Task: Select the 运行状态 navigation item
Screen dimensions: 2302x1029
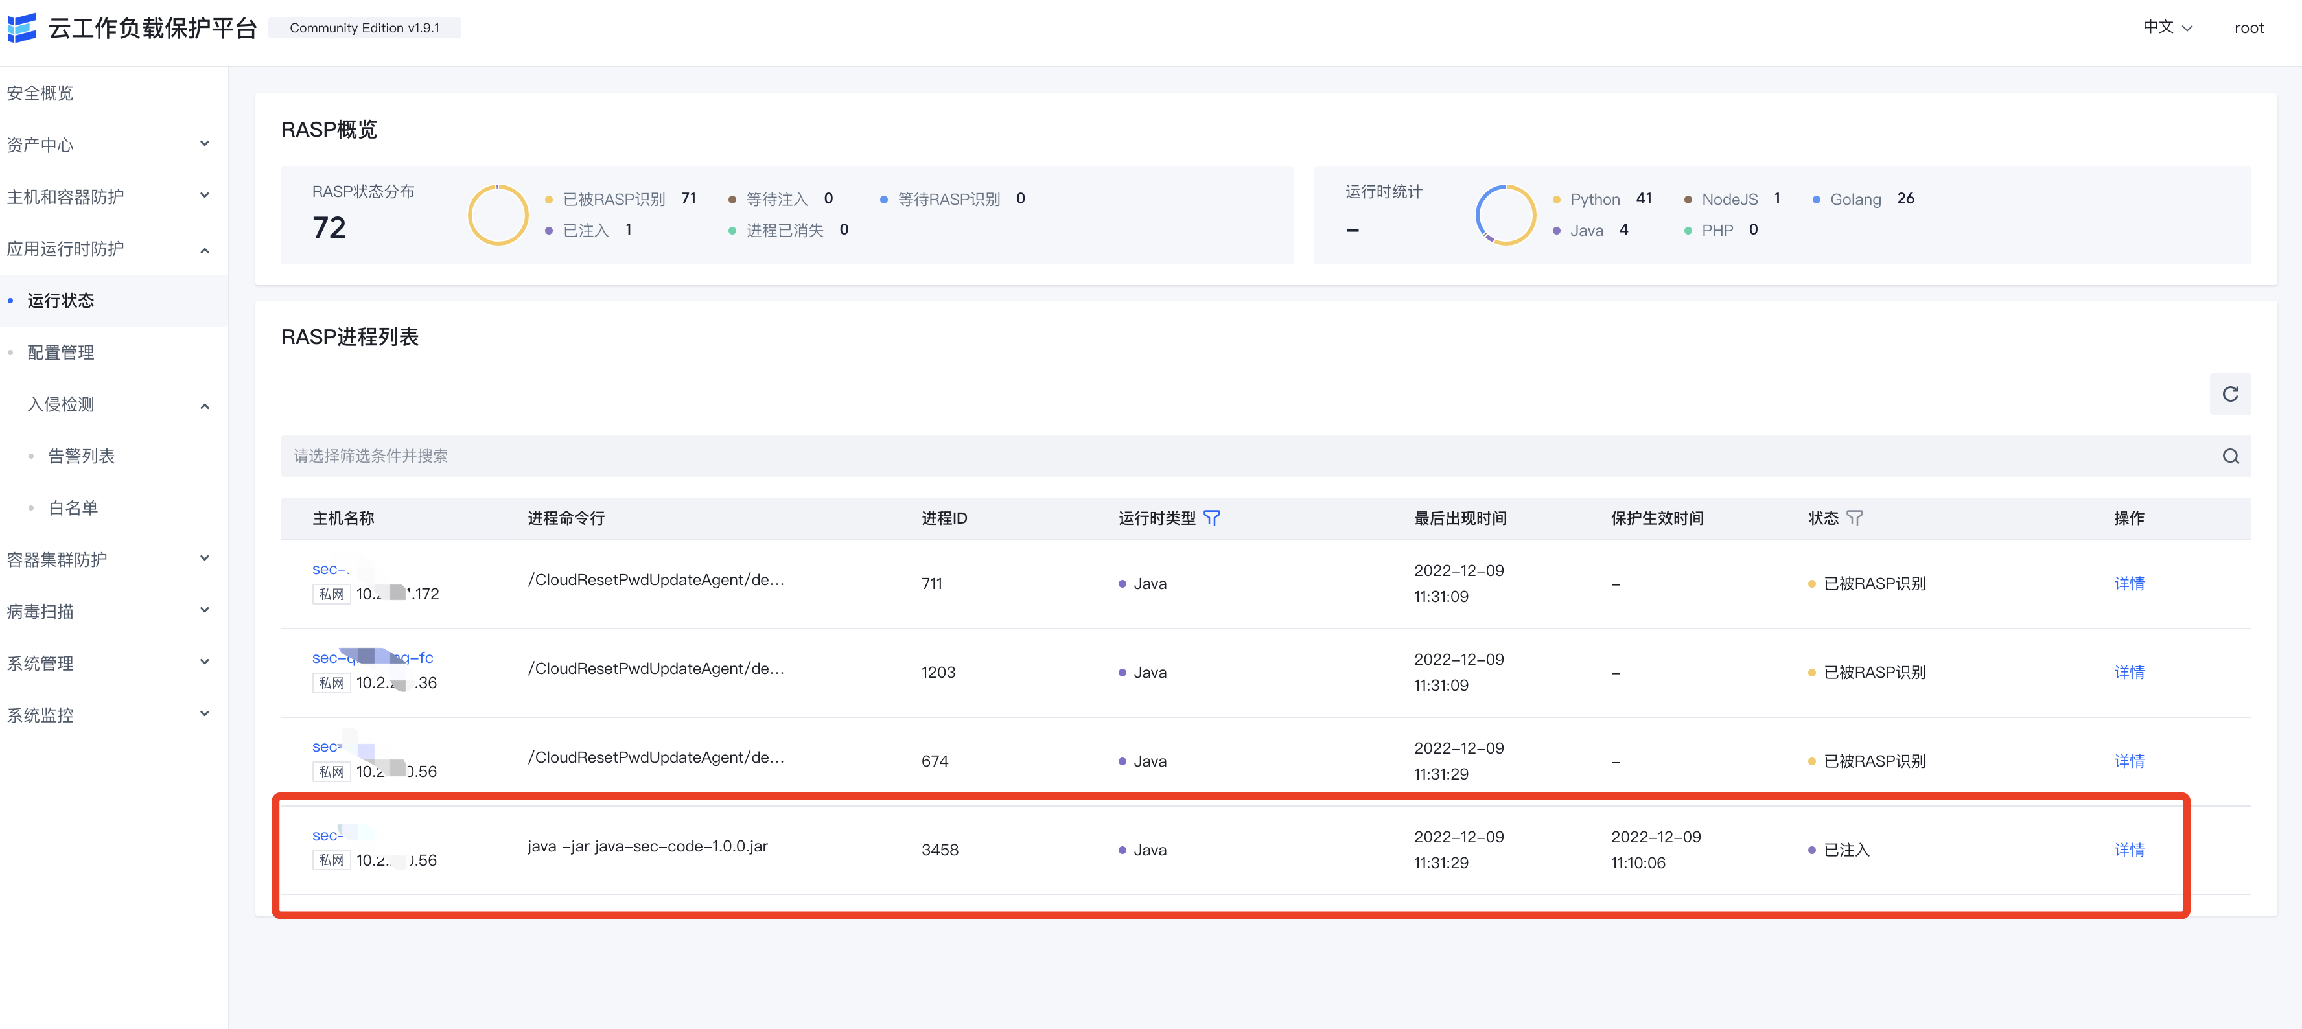Action: click(x=60, y=301)
